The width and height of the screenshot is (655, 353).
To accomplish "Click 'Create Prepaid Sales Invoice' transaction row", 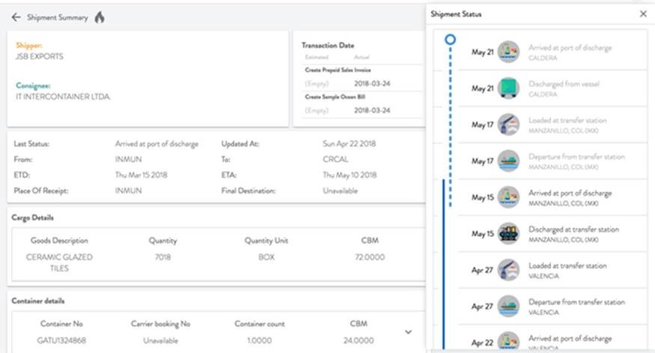I will 362,77.
